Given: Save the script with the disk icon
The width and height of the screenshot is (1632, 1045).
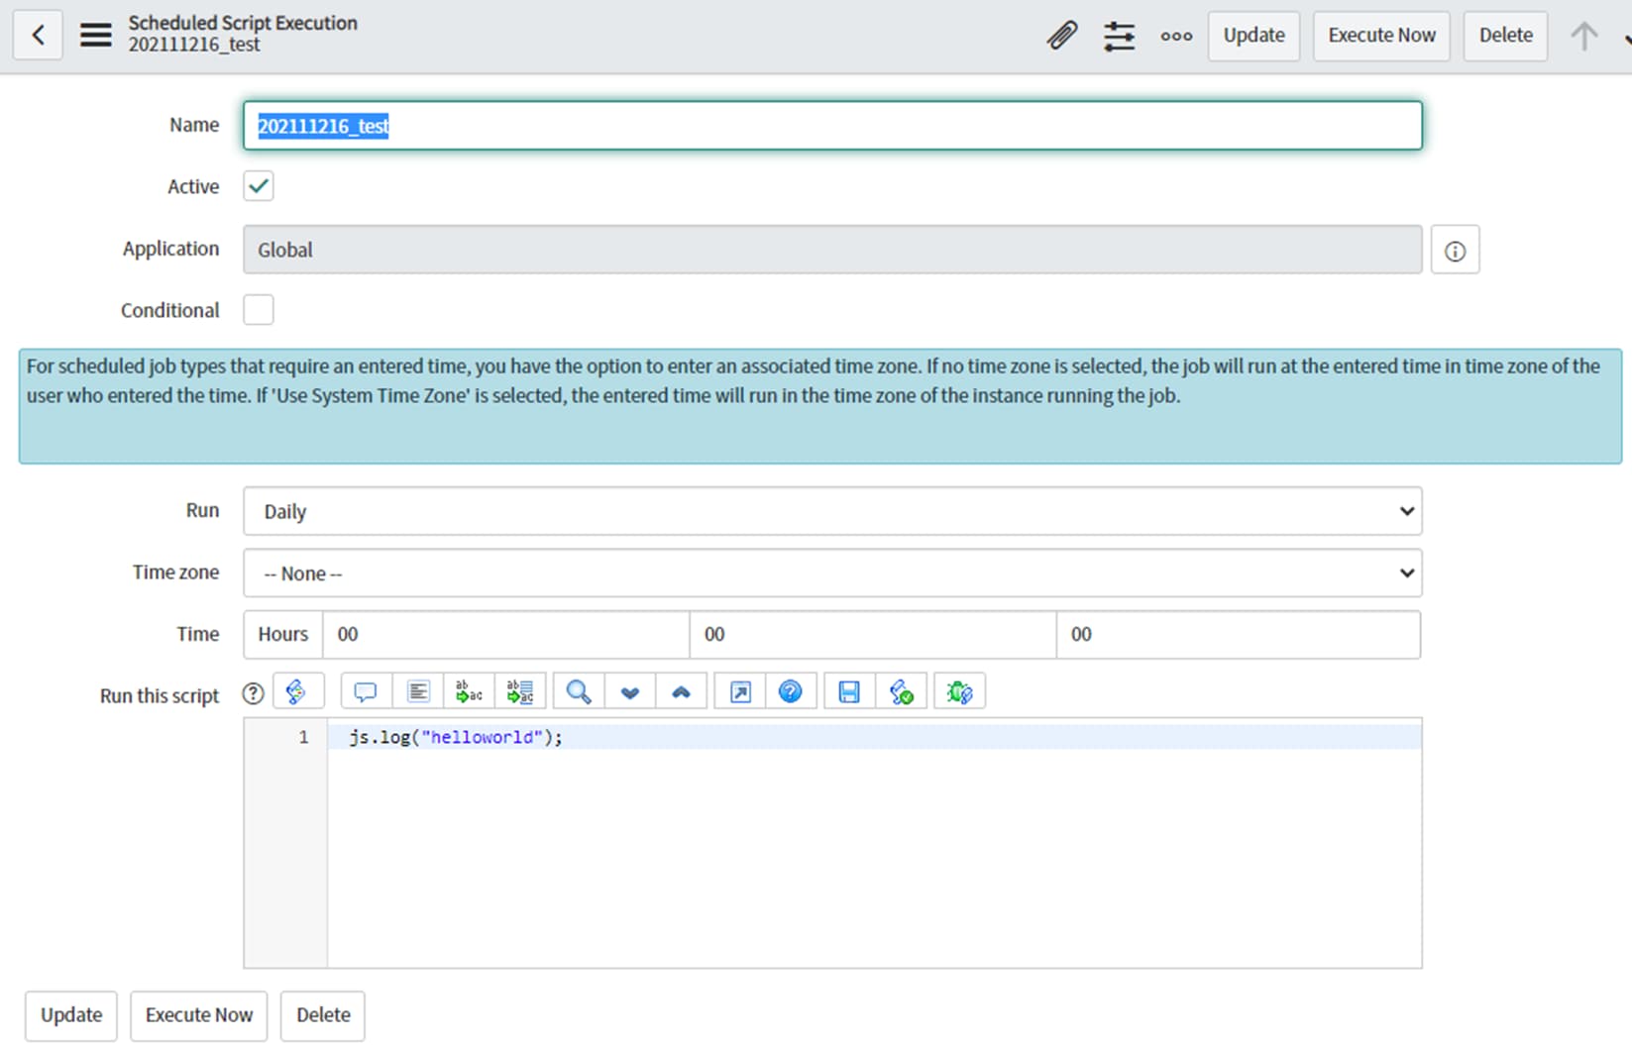Looking at the screenshot, I should coord(847,690).
